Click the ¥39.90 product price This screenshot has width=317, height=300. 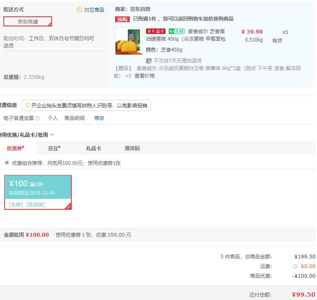point(252,32)
